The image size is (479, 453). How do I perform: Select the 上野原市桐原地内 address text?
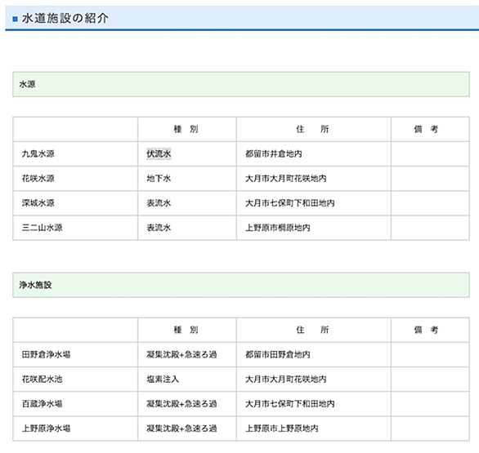(x=277, y=228)
